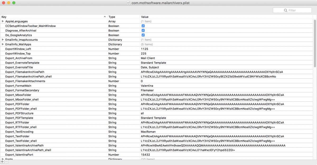Viewport: 317px width, 165px height.
Task: Expand the EmailInfo_ImapAccounts dictionary
Action: click(3, 40)
